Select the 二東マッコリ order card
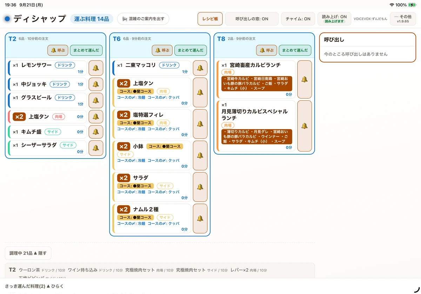 [152, 68]
